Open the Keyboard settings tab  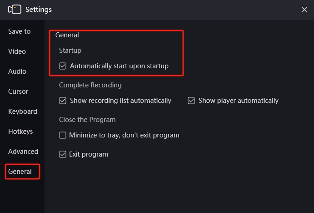[23, 112]
